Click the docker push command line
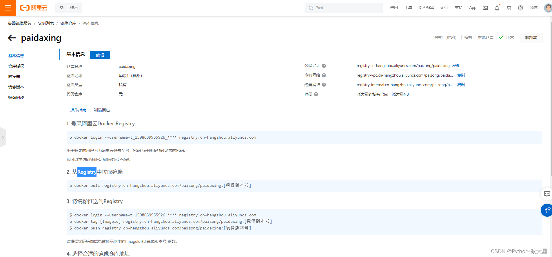Viewport: 552px width, 257px height. point(160,228)
